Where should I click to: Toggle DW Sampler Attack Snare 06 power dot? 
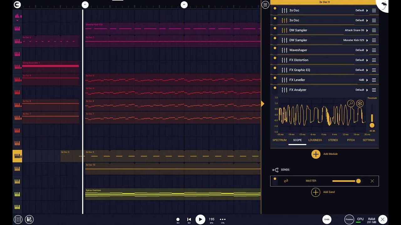pyautogui.click(x=275, y=28)
